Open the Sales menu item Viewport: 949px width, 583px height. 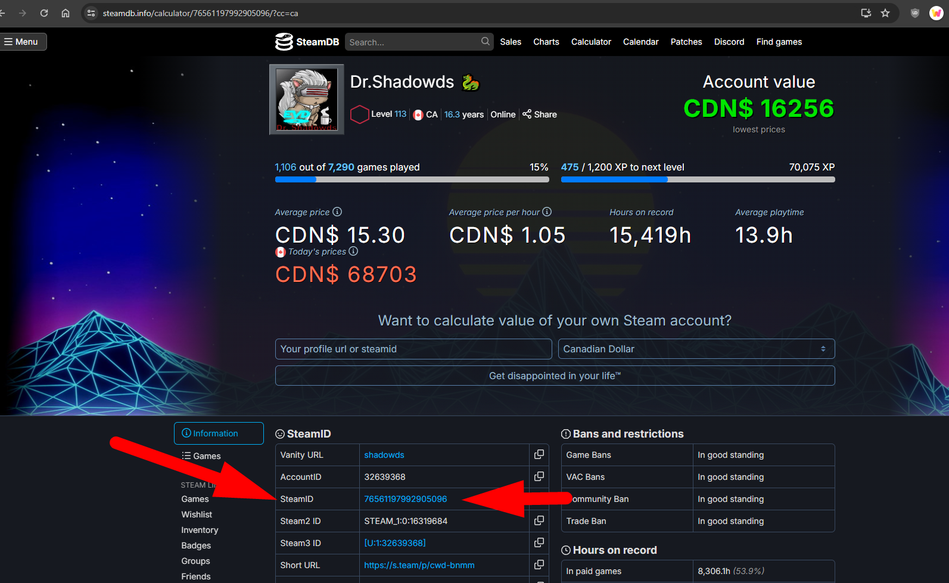[511, 42]
